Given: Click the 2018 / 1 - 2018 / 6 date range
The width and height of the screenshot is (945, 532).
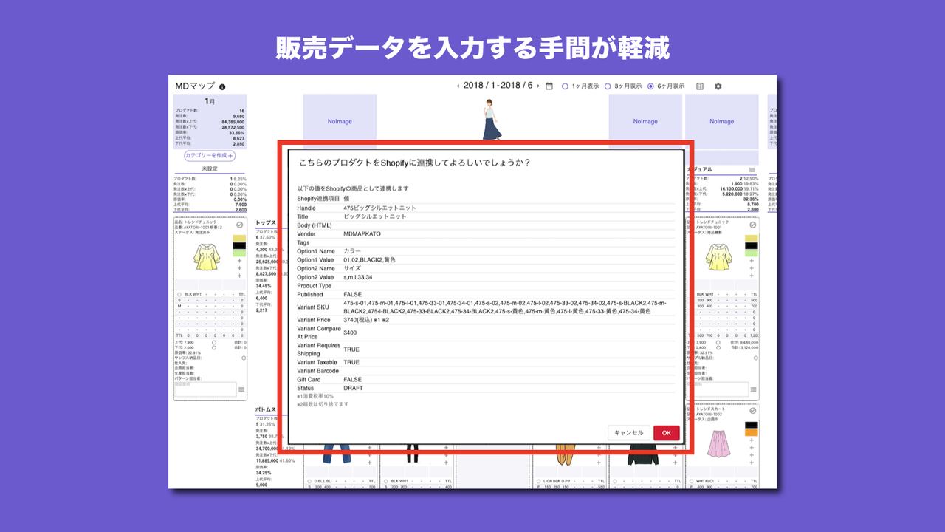Looking at the screenshot, I should (498, 86).
